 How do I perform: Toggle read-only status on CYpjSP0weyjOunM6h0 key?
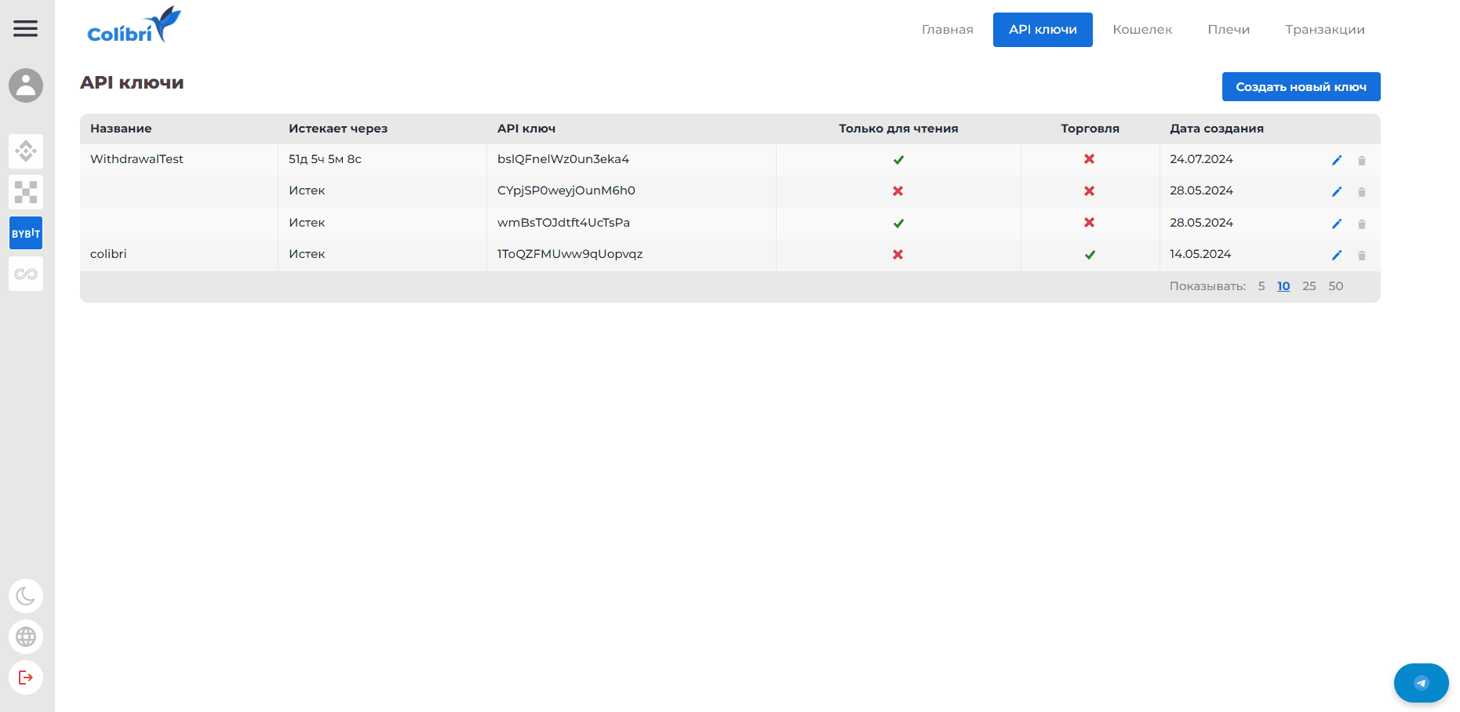[897, 191]
